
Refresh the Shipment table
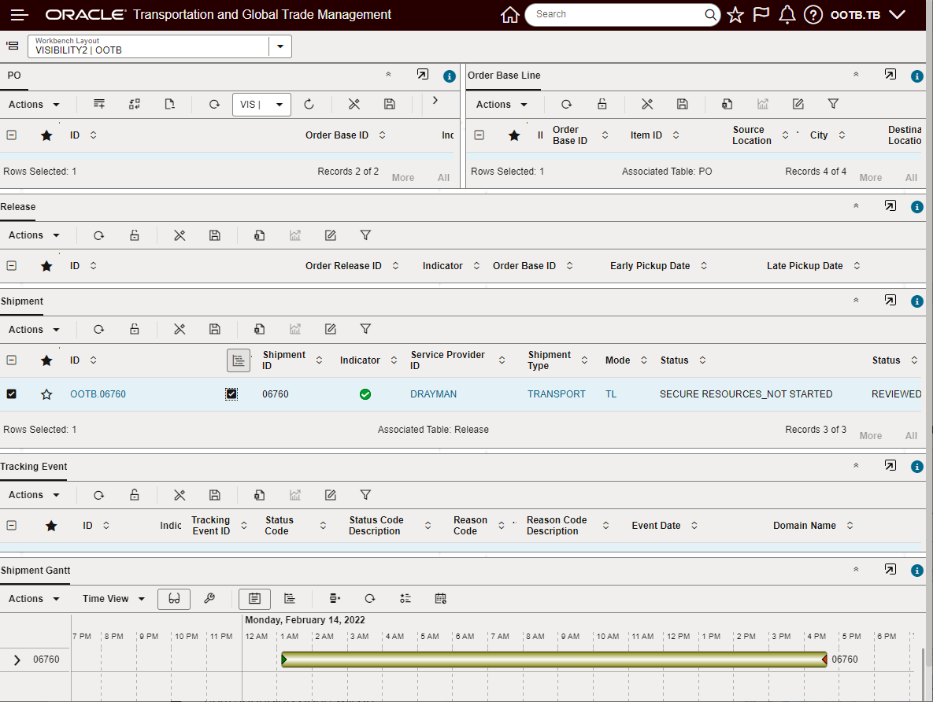(x=98, y=330)
